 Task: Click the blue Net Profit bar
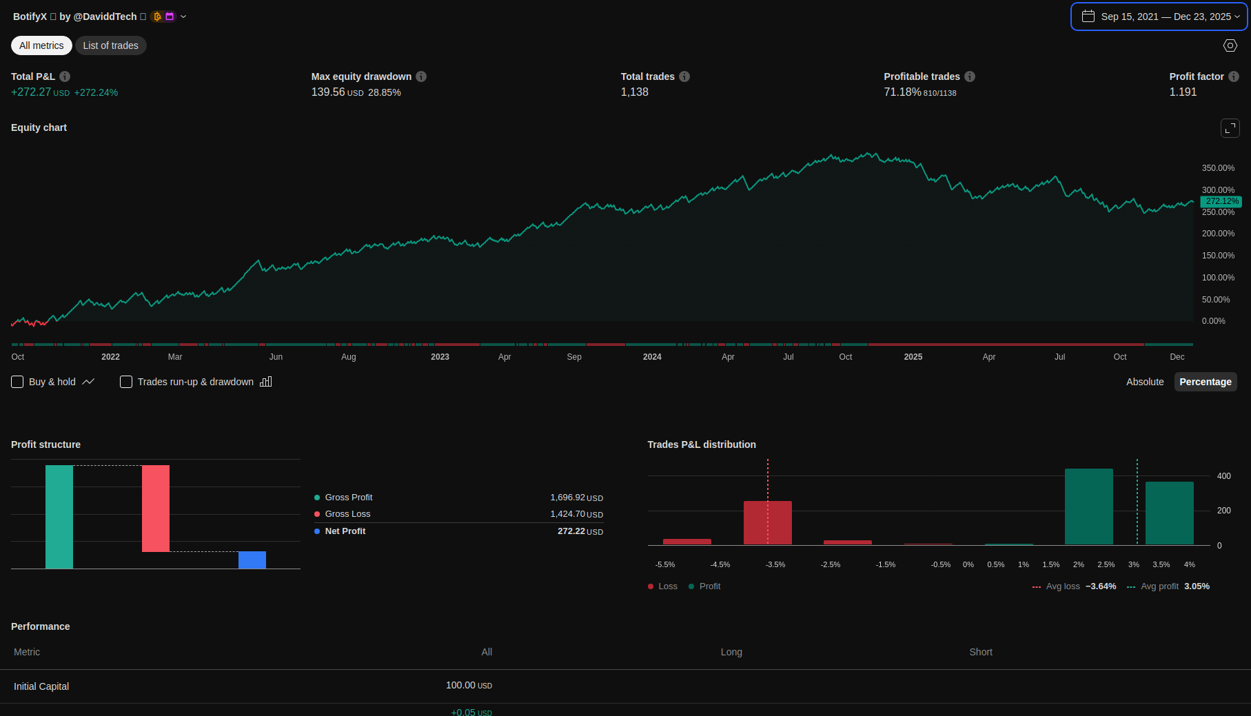pos(252,560)
